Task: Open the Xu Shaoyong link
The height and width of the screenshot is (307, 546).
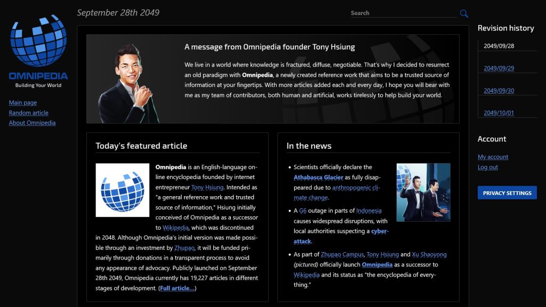Action: (429, 254)
